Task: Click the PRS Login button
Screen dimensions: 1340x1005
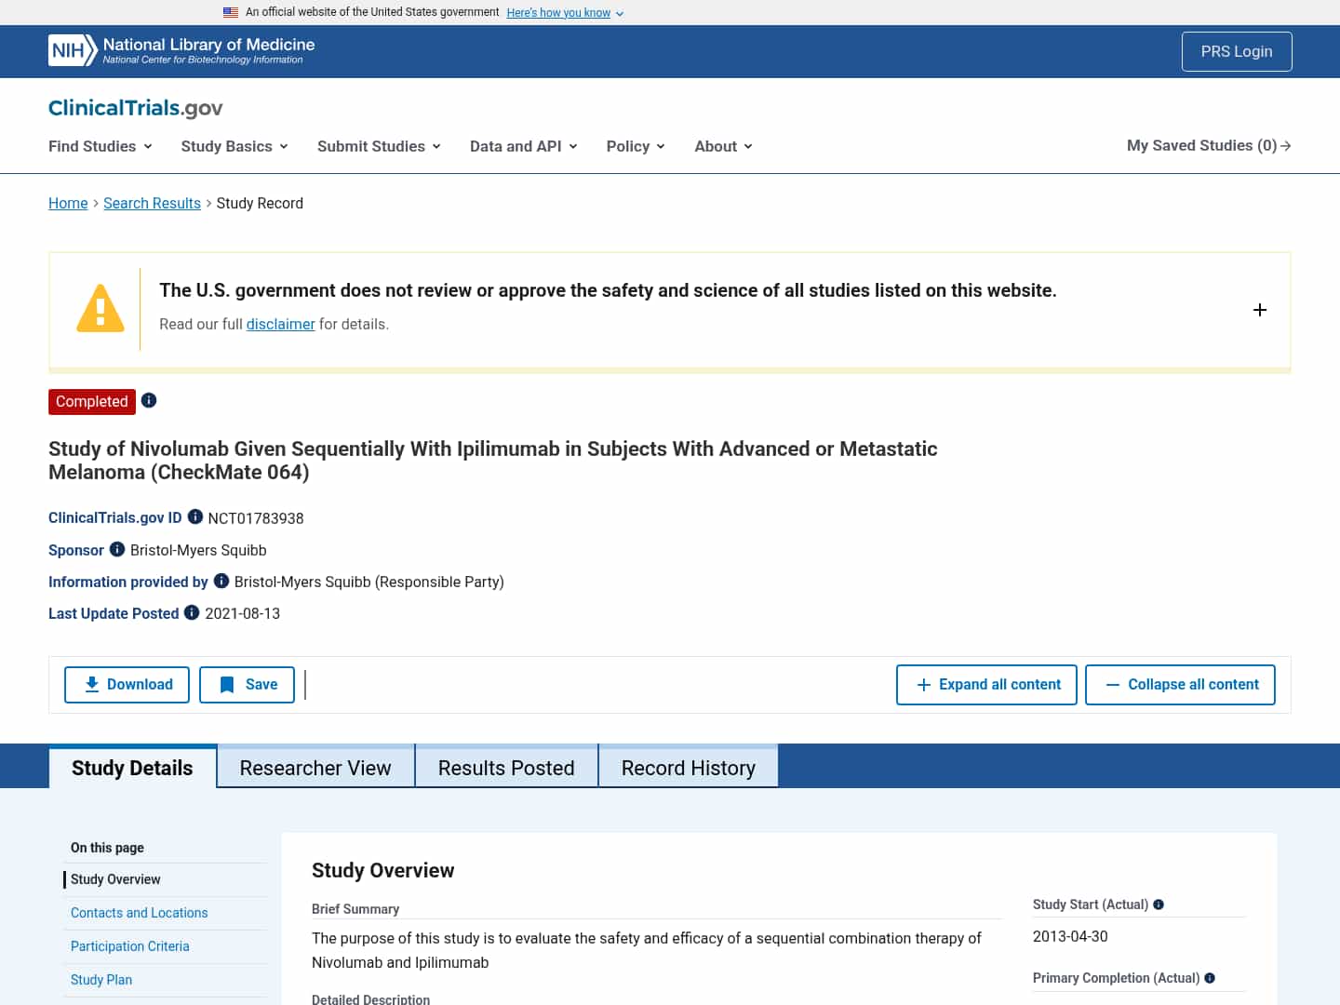Action: pyautogui.click(x=1236, y=52)
